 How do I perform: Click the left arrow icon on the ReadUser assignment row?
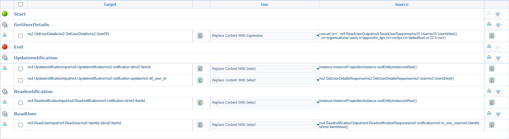pyautogui.click(x=5, y=124)
